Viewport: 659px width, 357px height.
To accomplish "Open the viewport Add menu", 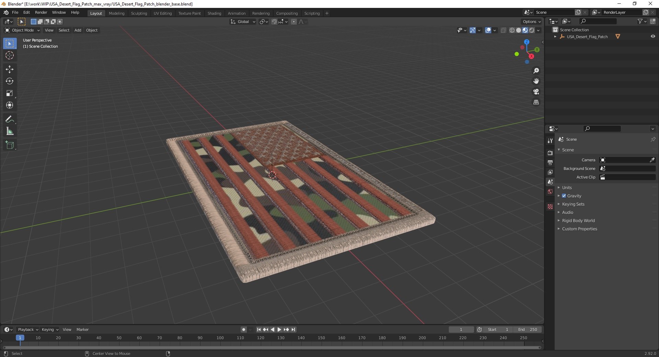I will click(78, 30).
